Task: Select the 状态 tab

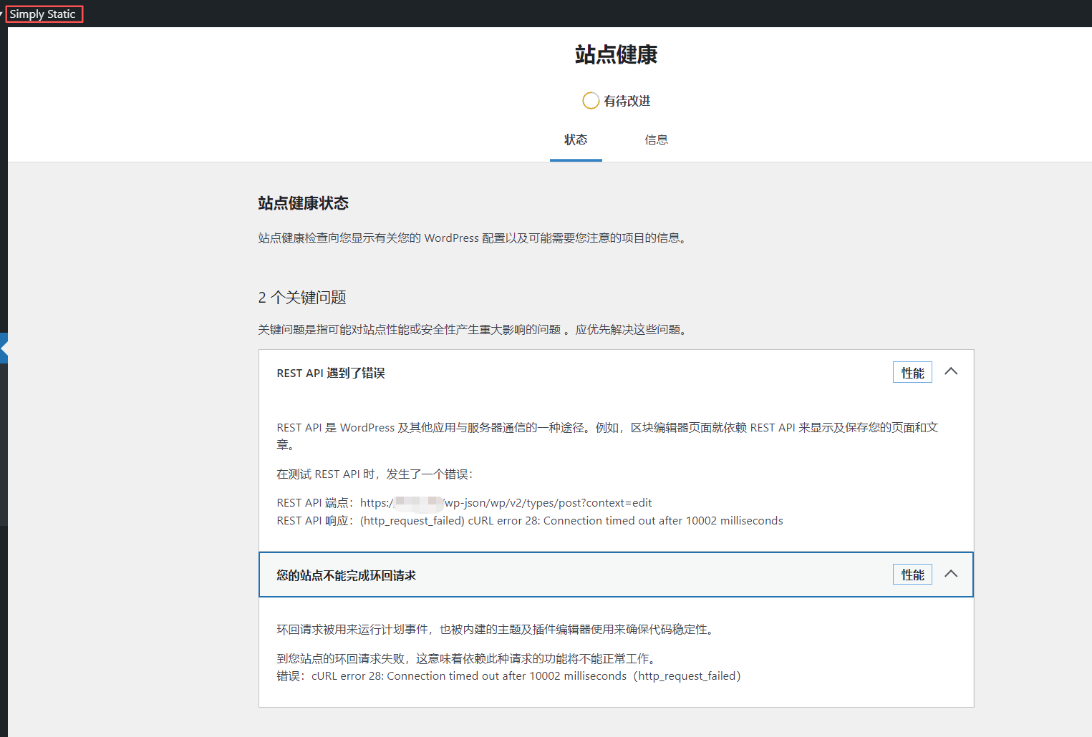Action: click(576, 140)
